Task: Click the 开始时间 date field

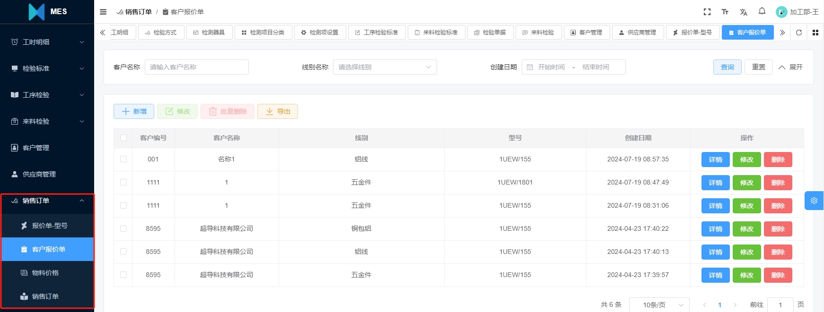Action: tap(551, 67)
